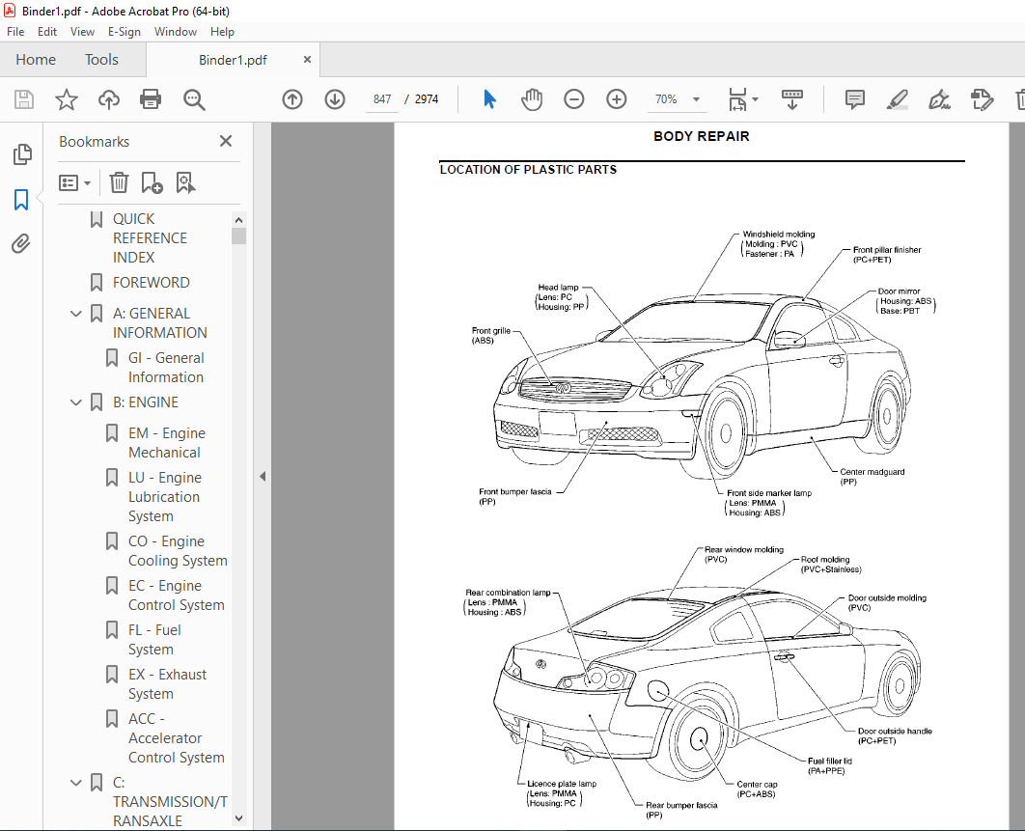Open the EX - Exhaust System bookmark
1025x831 pixels.
[167, 684]
